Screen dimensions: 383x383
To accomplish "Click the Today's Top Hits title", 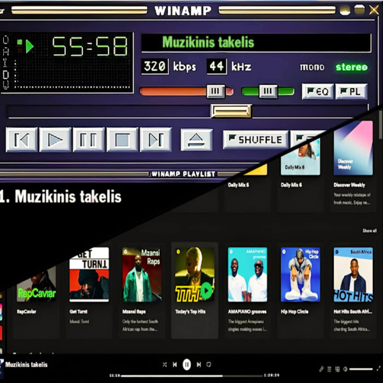I will 190,312.
